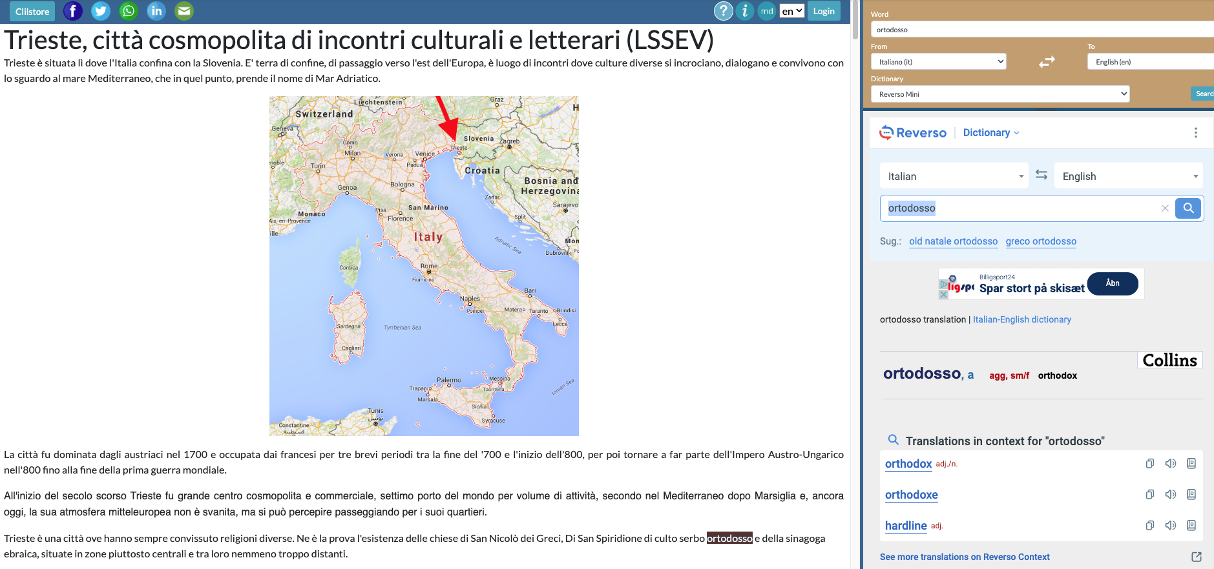Open dictionary entry icon for 'hardline'

[x=1191, y=526]
